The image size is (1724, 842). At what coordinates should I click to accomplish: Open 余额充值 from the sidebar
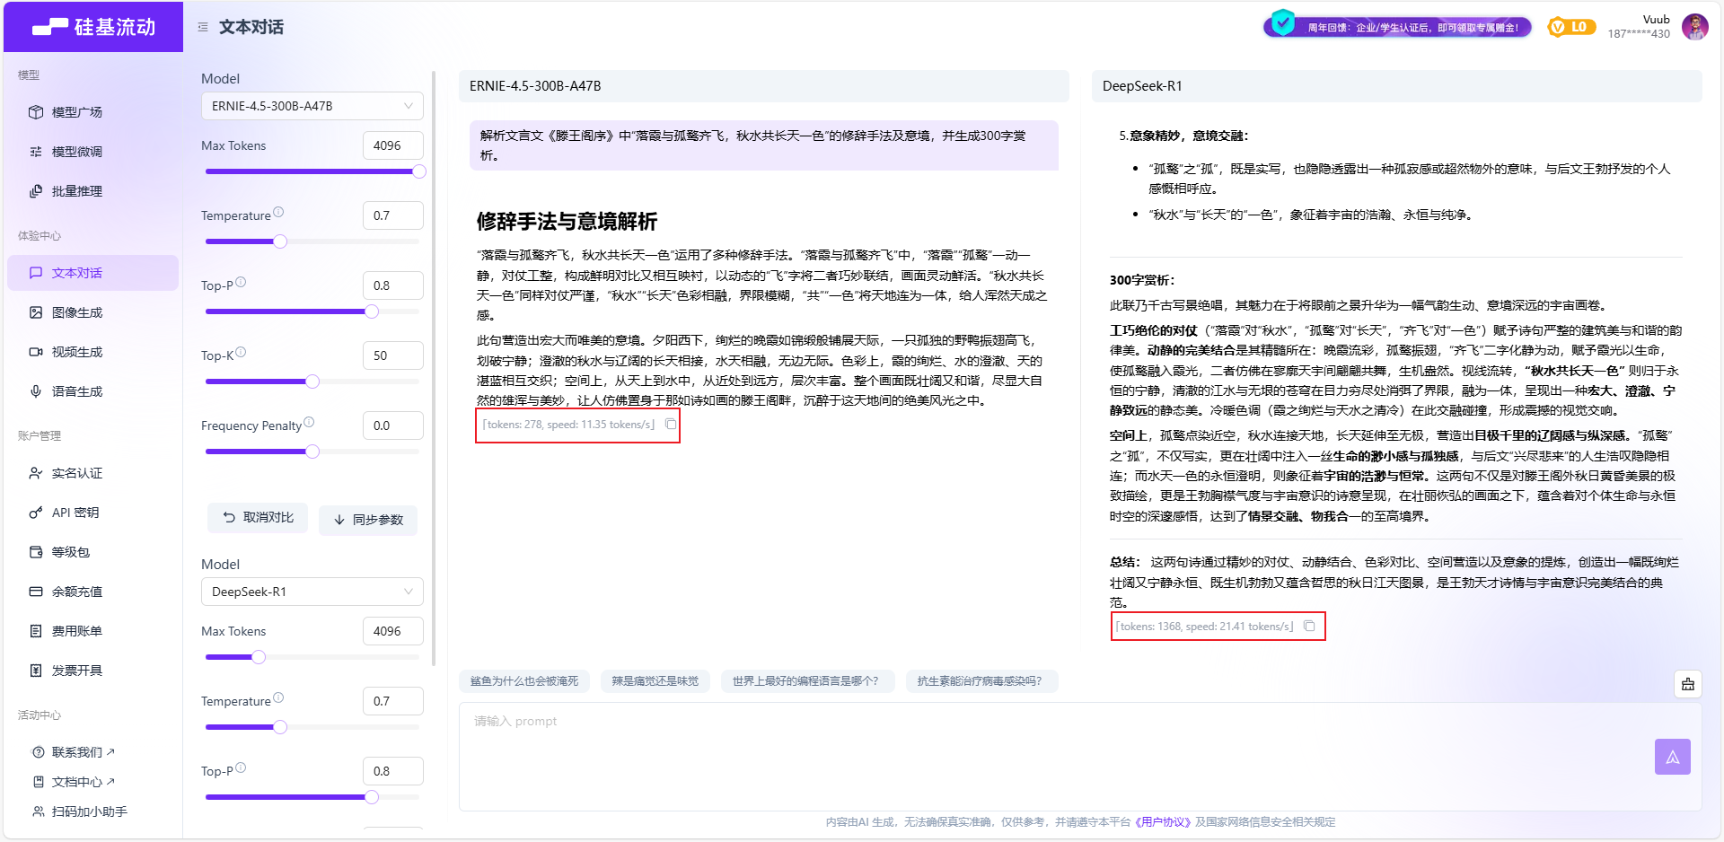click(36, 591)
